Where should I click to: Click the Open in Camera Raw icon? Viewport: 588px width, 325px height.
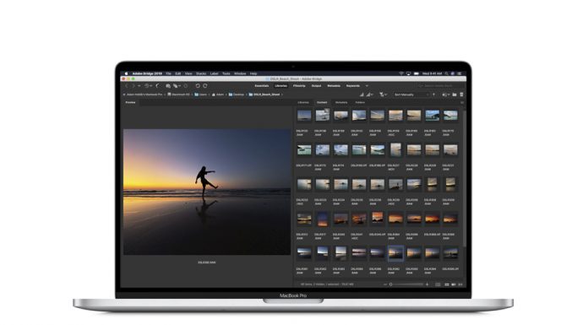[x=186, y=86]
